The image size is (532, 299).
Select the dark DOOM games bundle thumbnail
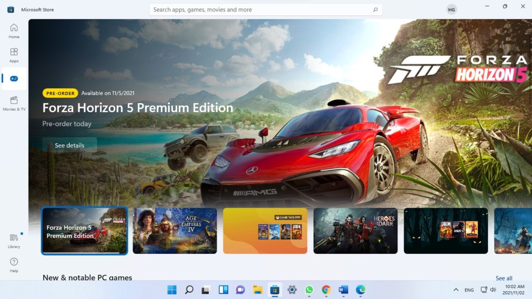446,230
